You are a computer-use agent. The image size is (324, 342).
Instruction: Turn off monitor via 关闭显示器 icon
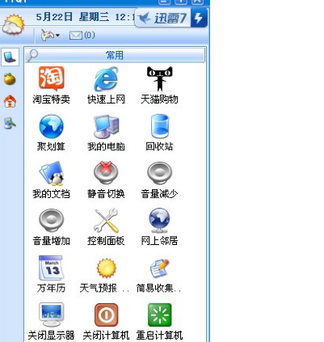tap(51, 315)
